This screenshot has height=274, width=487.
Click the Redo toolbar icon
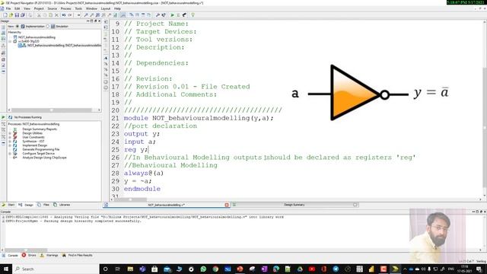[x=70, y=15]
